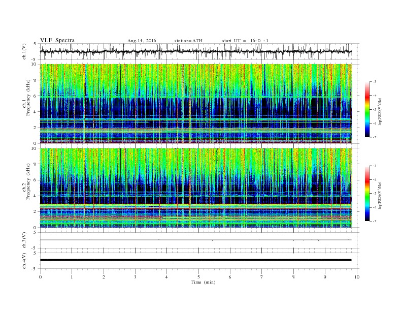
Task: Click the "start UT = 16:0 :1" text
Action: tap(245, 41)
